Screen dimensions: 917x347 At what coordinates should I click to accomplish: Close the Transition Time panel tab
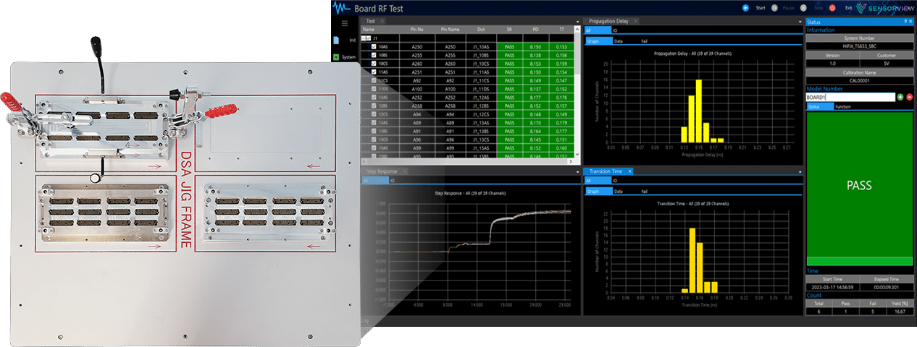click(629, 171)
